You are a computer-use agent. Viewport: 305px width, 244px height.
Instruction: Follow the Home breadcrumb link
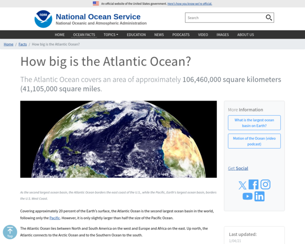(x=9, y=44)
